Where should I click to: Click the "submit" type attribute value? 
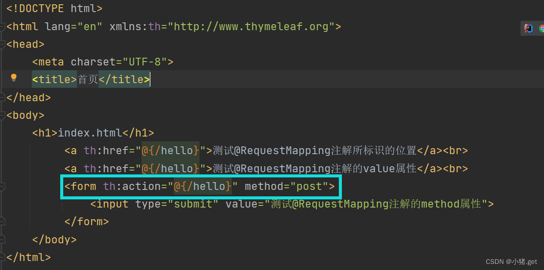coord(193,204)
